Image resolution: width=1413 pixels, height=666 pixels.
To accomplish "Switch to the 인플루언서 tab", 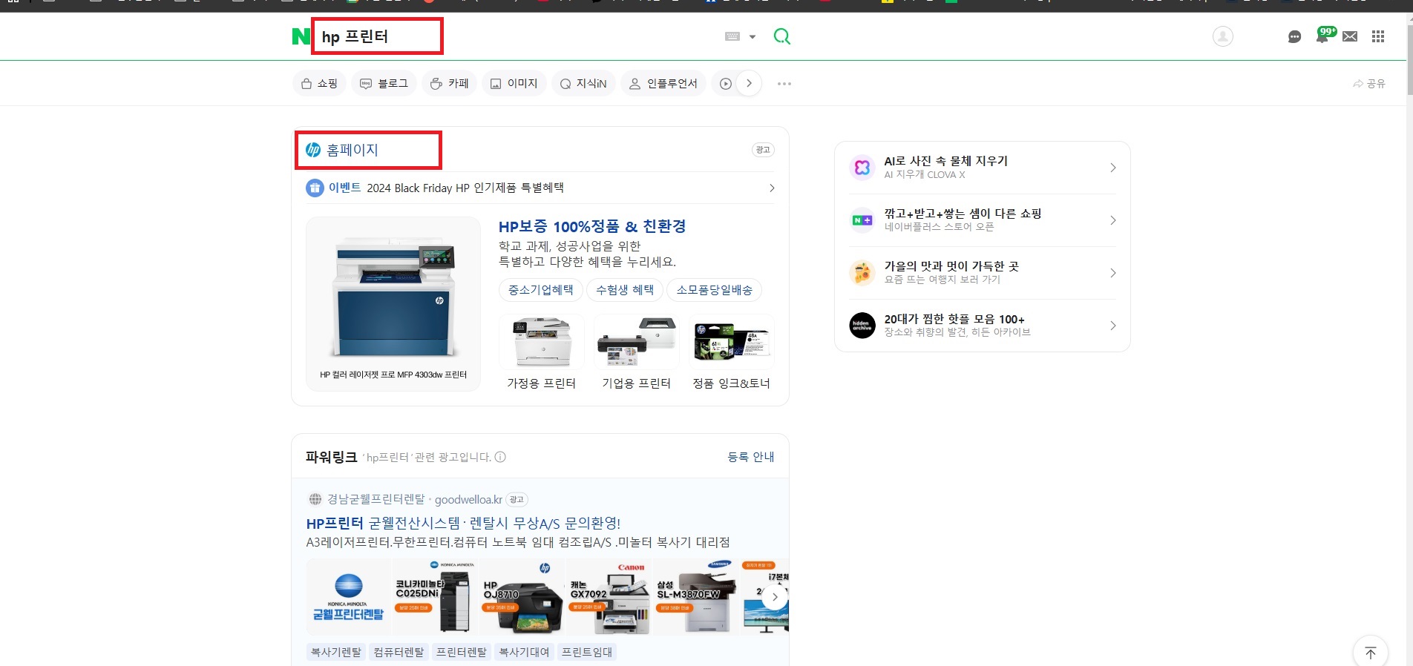I will (x=663, y=84).
